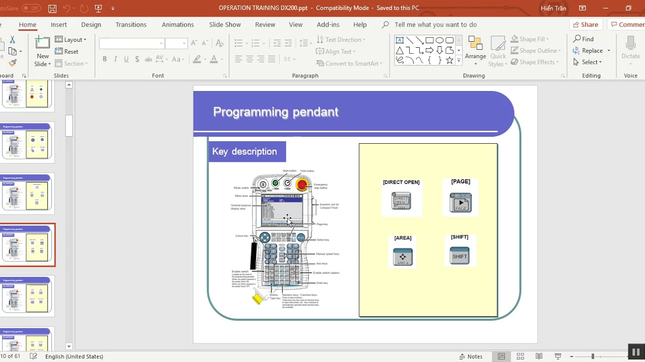645x362 pixels.
Task: Toggle Italic formatting
Action: [115, 59]
